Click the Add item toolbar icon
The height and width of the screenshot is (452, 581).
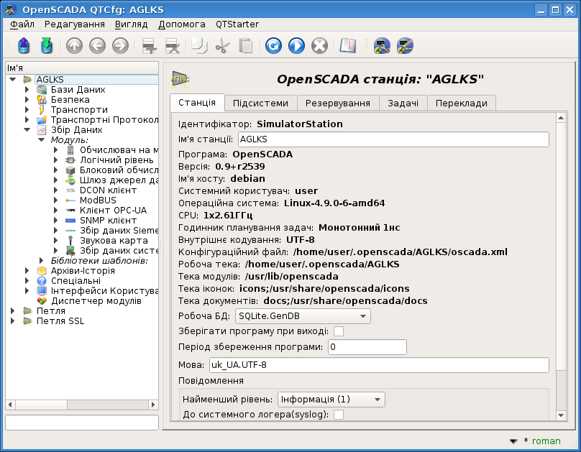(149, 46)
